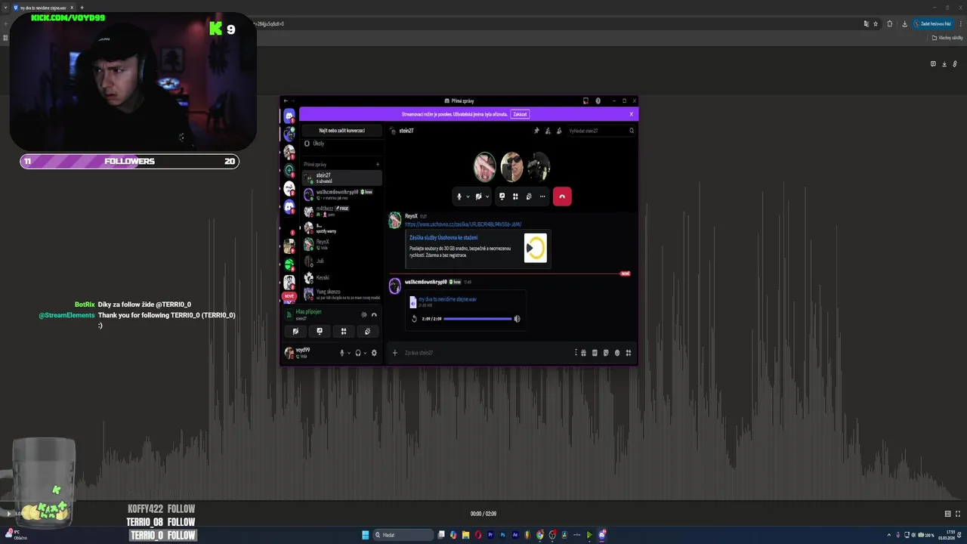Toggle camera button in voice panel
Image resolution: width=967 pixels, height=544 pixels.
pyautogui.click(x=295, y=331)
